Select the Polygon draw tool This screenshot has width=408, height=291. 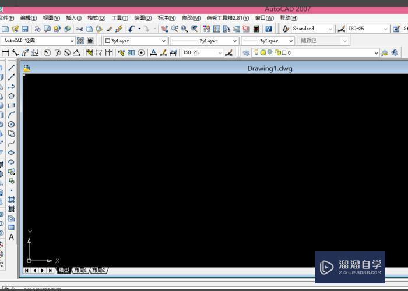click(11, 96)
